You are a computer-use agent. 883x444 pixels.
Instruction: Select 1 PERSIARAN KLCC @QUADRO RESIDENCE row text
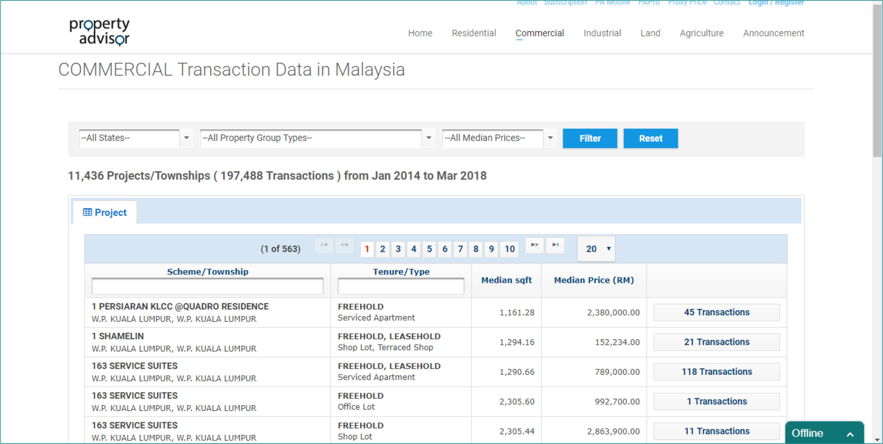tap(180, 306)
